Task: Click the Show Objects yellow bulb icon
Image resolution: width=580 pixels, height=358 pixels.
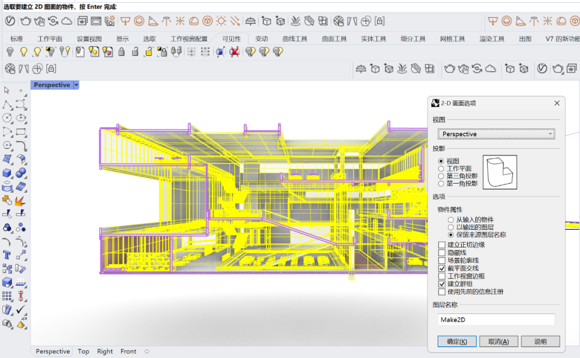Action: coord(24,52)
